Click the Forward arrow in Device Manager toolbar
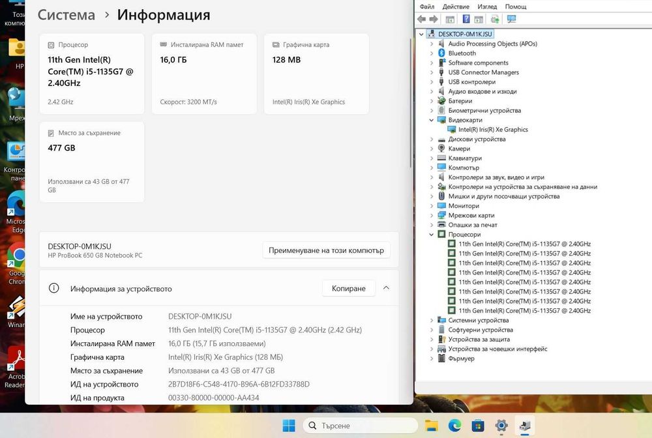The width and height of the screenshot is (652, 438). 434,19
